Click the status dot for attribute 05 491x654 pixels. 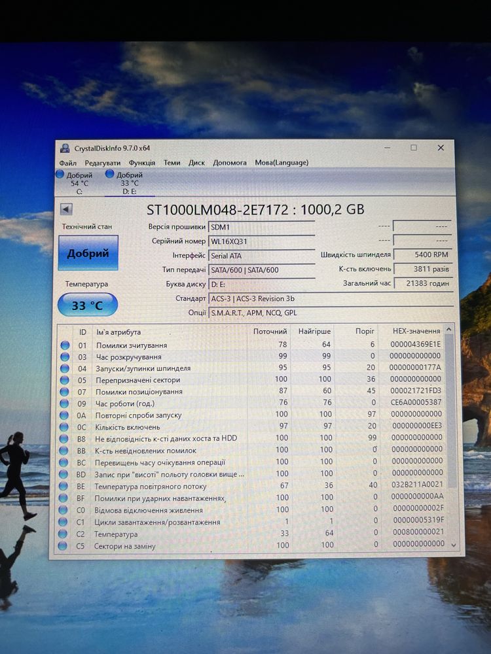[64, 381]
